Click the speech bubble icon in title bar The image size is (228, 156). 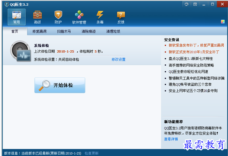click(187, 4)
